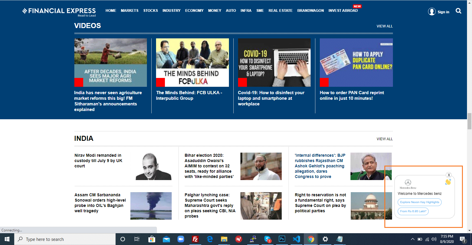Screen dimensions: 472x245
Task: Open Nirav Modi remanded headline
Action: [x=98, y=161]
